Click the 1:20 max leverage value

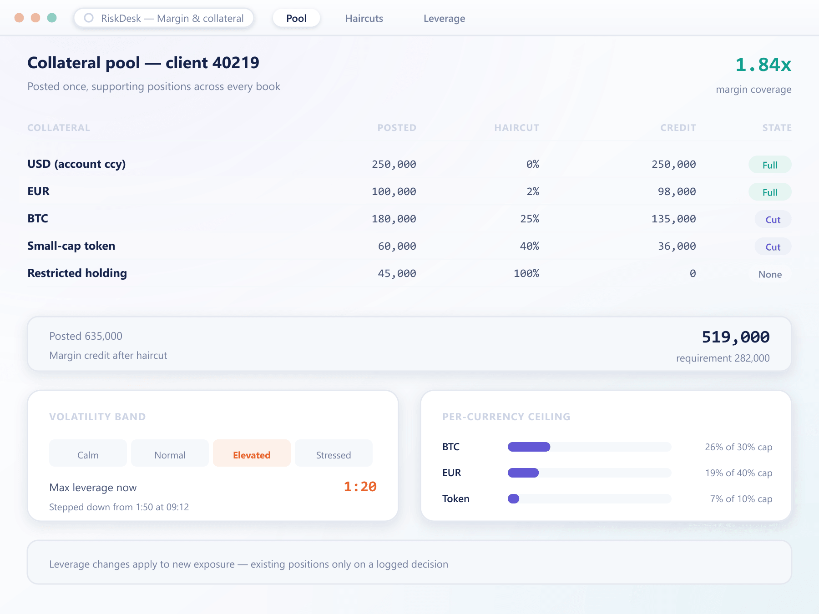click(360, 487)
